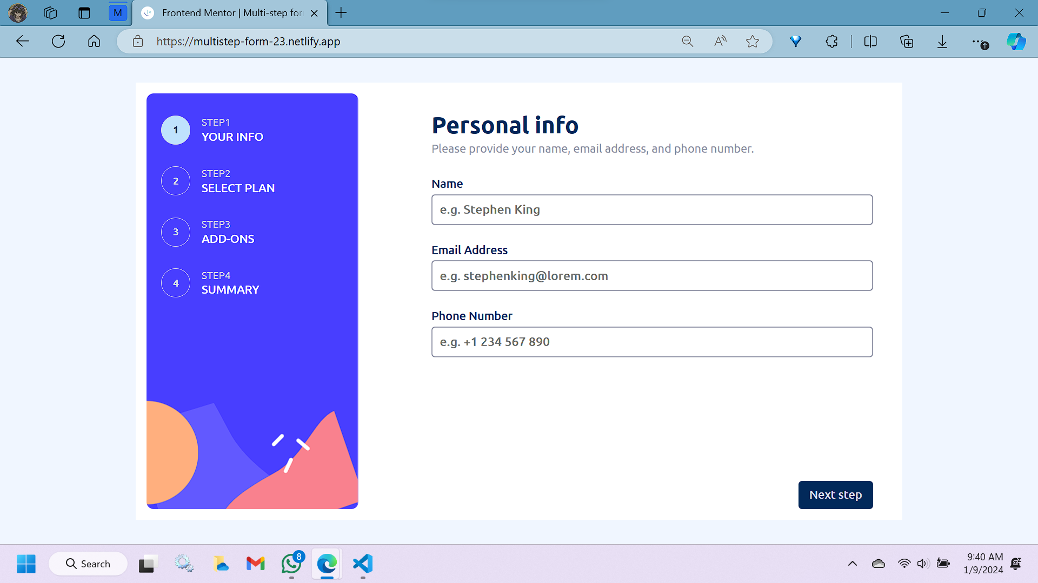
Task: Open the Extensions puzzle icon
Action: [x=831, y=42]
